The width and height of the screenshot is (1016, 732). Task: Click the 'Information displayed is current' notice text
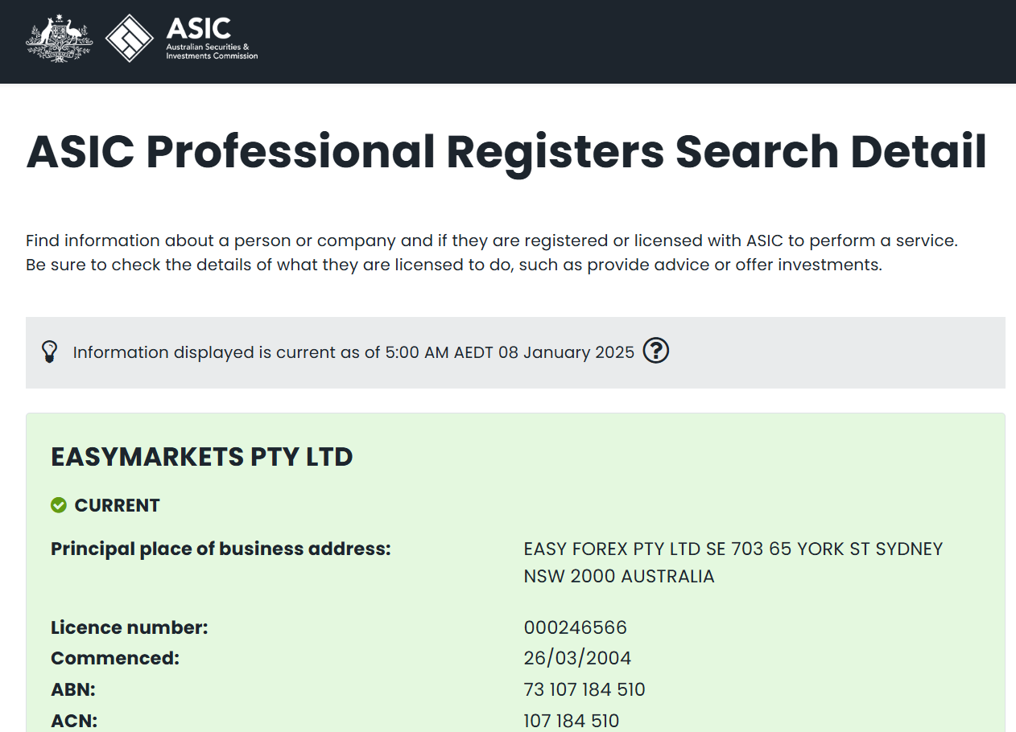pyautogui.click(x=353, y=352)
